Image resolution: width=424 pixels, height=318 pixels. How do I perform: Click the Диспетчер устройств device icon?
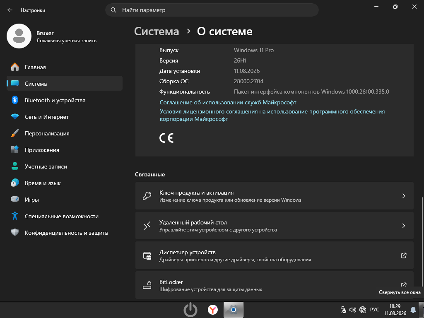point(147,255)
